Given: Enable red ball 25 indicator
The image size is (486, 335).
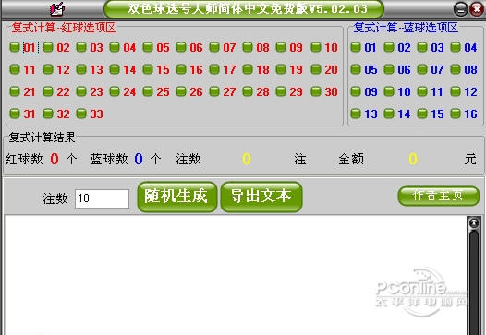Looking at the screenshot, I should pos(148,91).
